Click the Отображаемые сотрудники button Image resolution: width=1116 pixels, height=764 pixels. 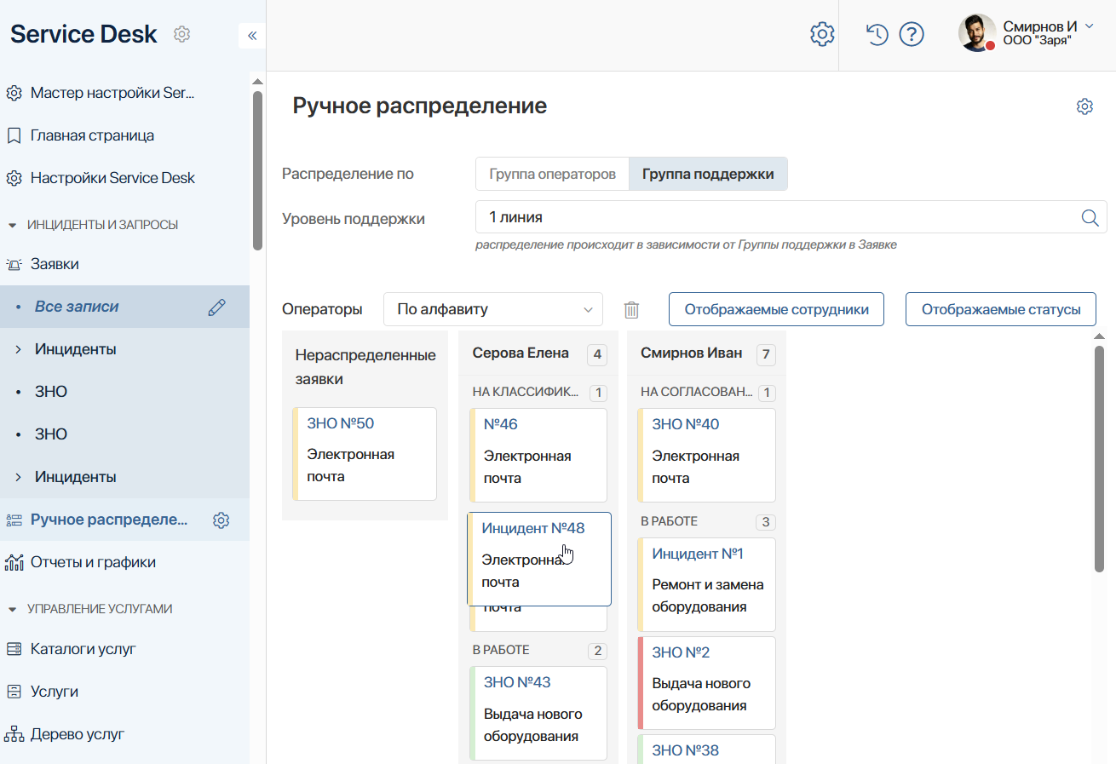tap(776, 309)
